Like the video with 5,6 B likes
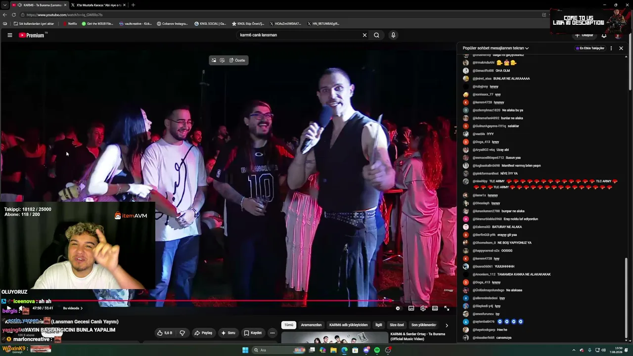 (x=165, y=333)
